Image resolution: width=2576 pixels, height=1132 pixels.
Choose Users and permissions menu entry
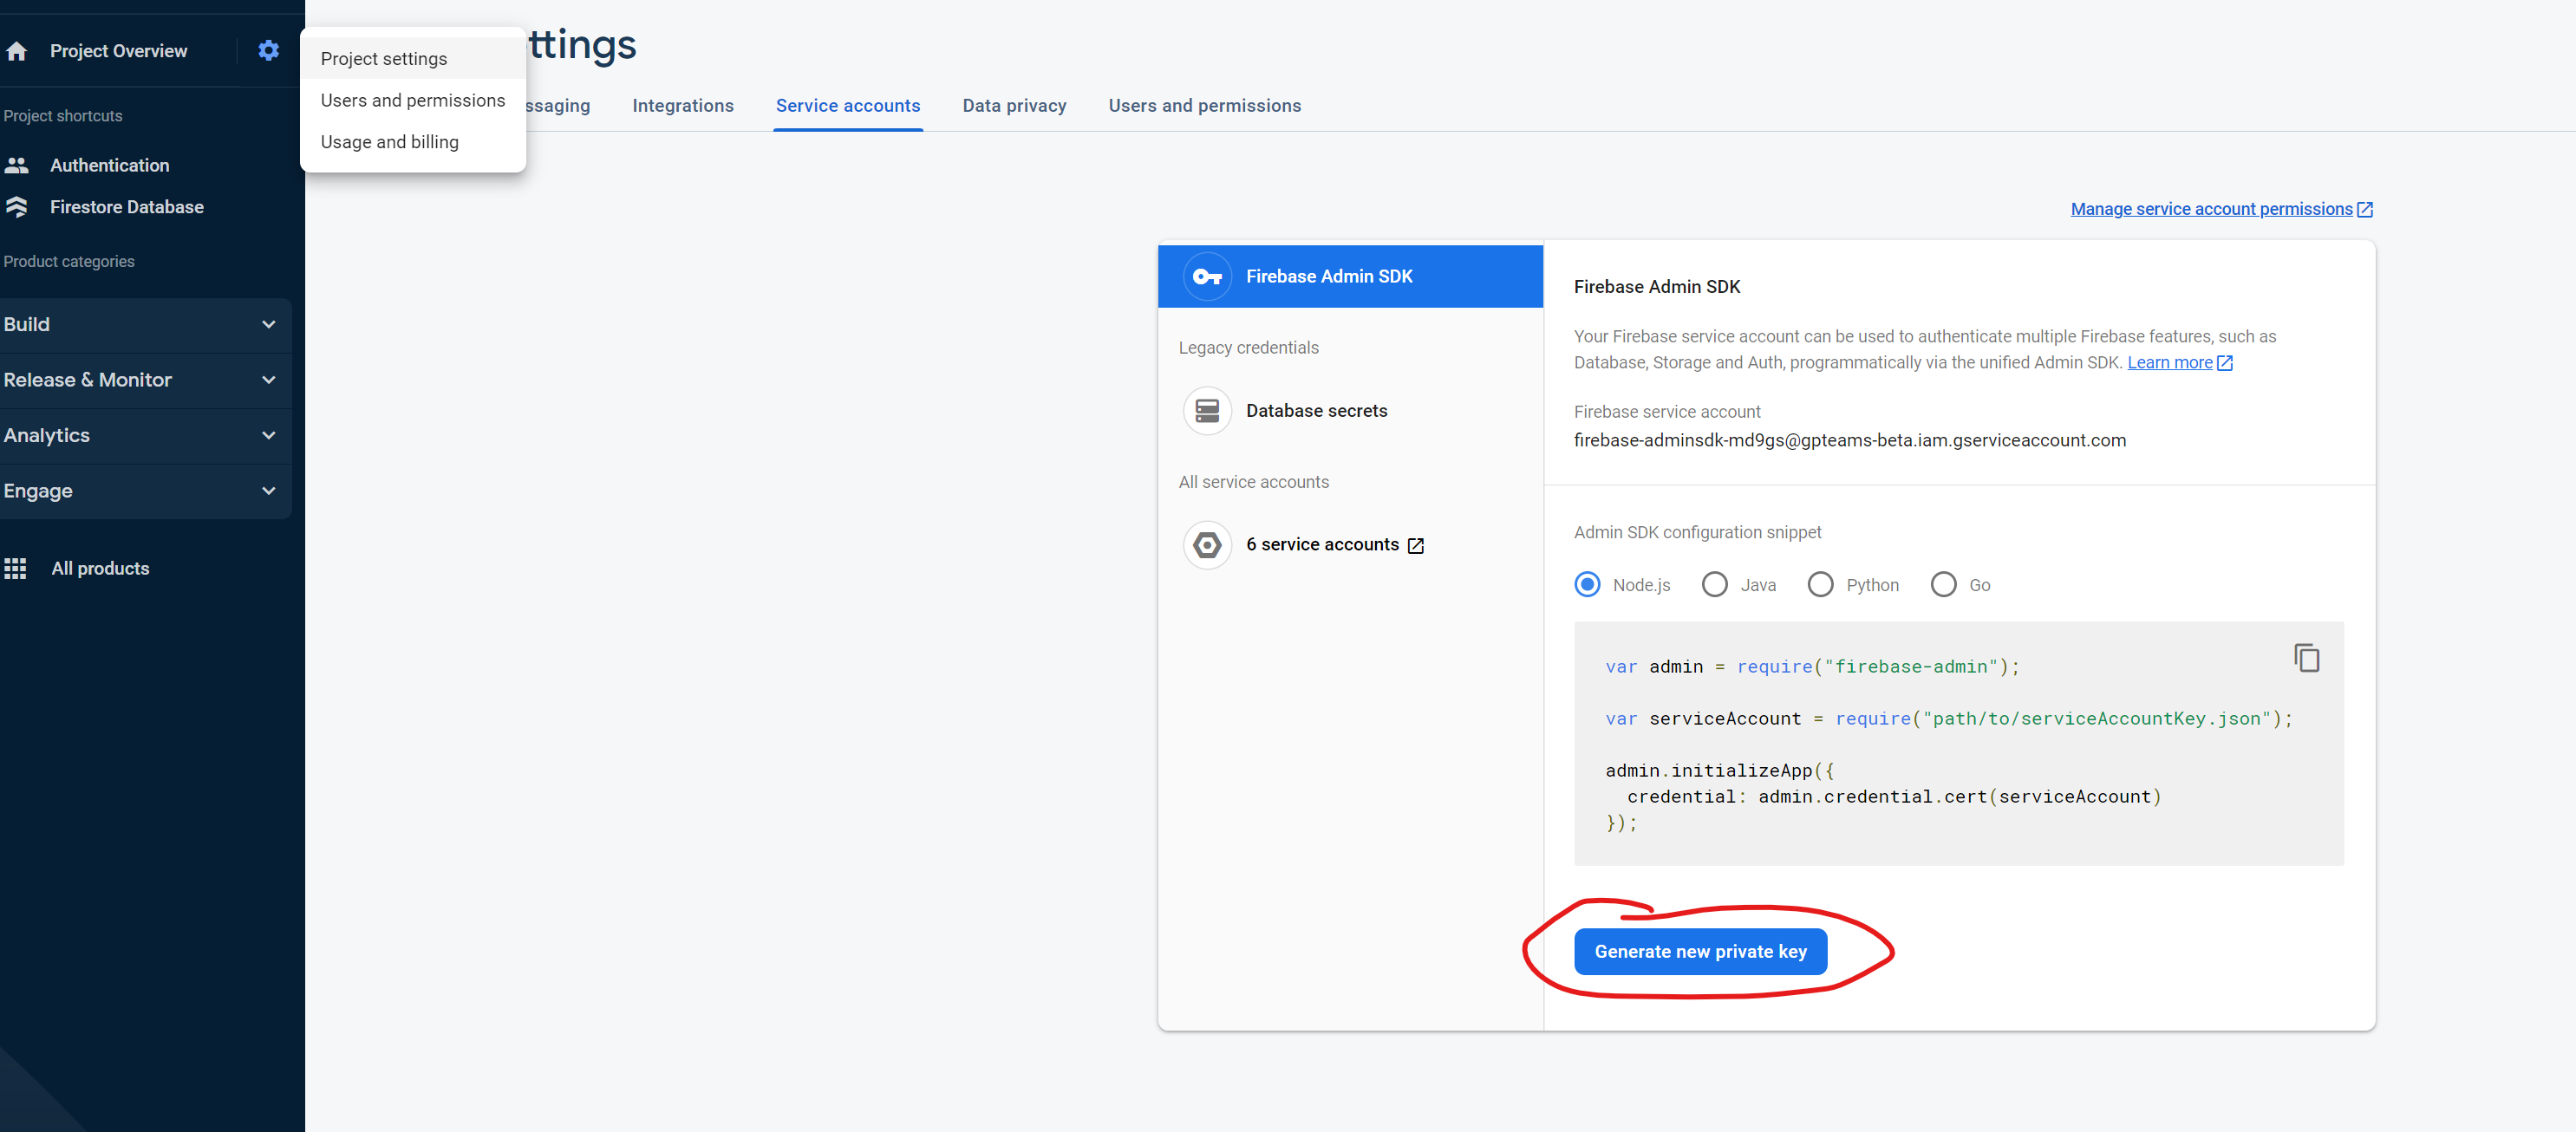[413, 100]
